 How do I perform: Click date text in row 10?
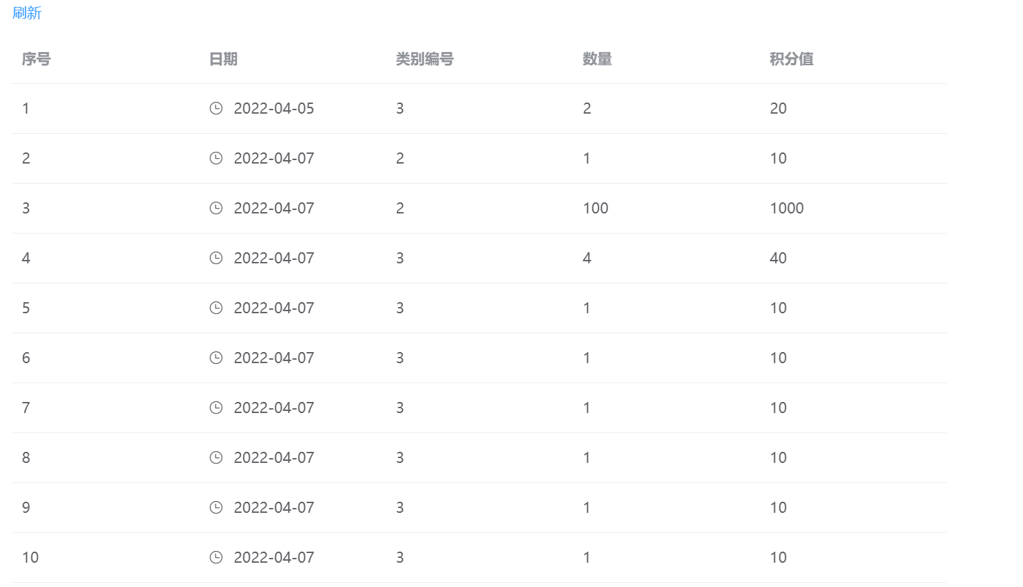click(274, 557)
